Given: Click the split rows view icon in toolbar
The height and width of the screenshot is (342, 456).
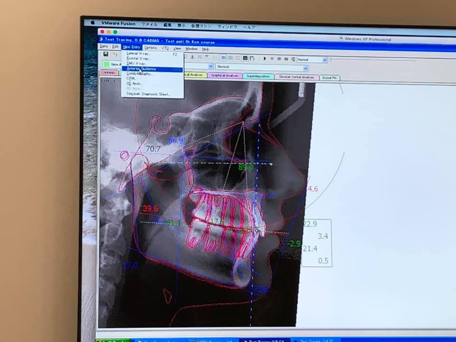Looking at the screenshot, I should tap(237, 58).
